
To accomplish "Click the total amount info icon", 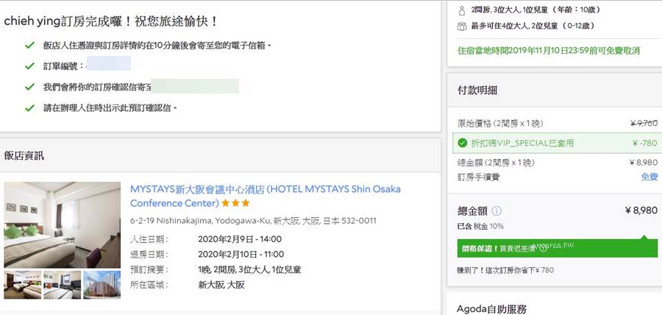I will (x=496, y=211).
